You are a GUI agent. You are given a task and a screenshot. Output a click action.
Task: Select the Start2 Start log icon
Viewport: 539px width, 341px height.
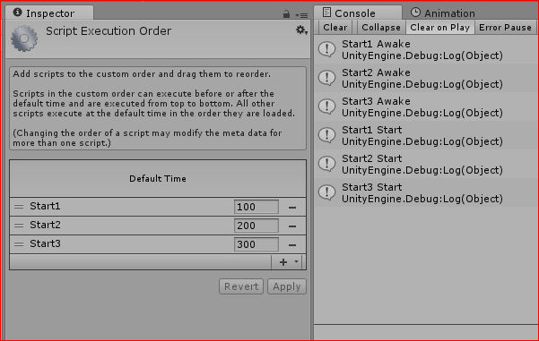(327, 164)
